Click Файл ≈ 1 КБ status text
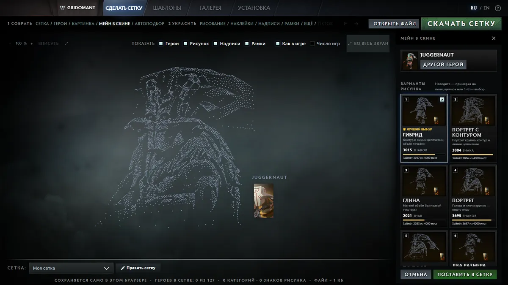Screen dimensions: 508x285 (329, 280)
